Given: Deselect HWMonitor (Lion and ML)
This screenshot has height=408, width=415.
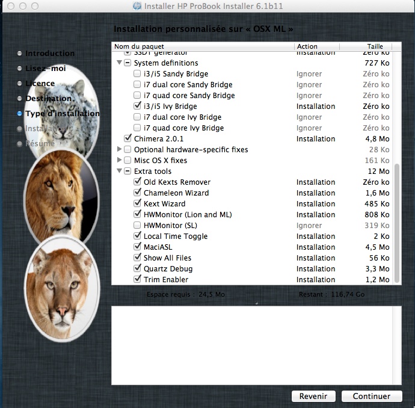Looking at the screenshot, I should [x=137, y=214].
